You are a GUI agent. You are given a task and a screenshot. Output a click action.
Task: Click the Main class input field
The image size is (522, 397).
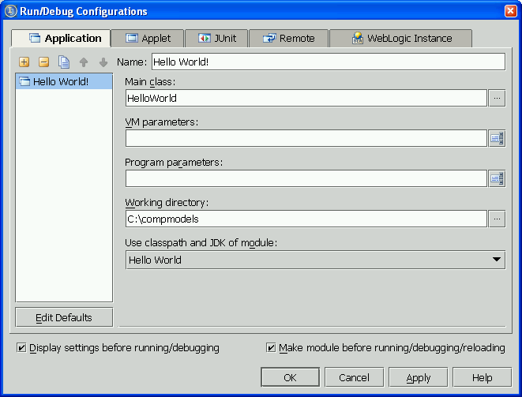click(306, 98)
